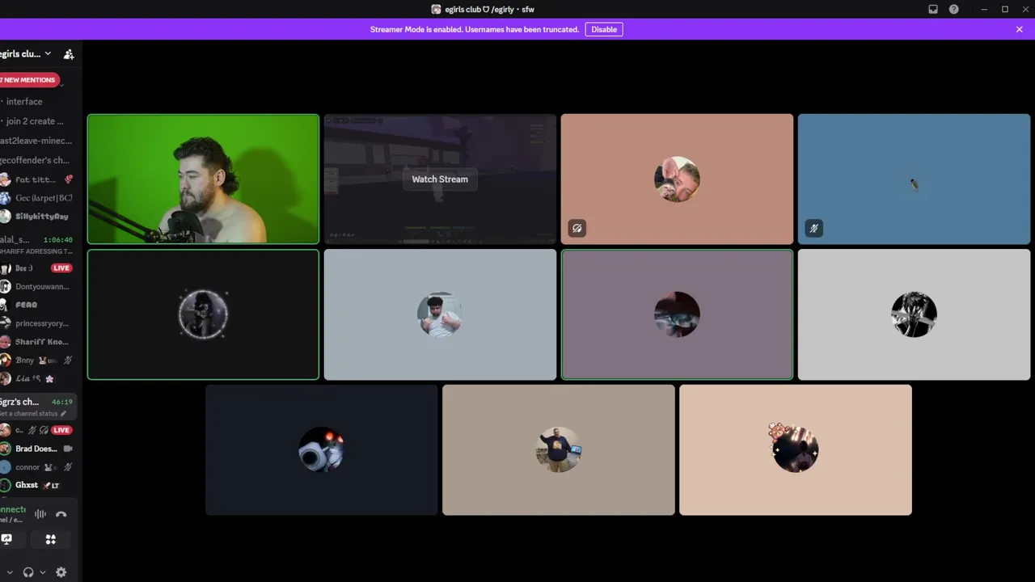The height and width of the screenshot is (582, 1035).
Task: Click Brad Does camera icon
Action: (68, 449)
